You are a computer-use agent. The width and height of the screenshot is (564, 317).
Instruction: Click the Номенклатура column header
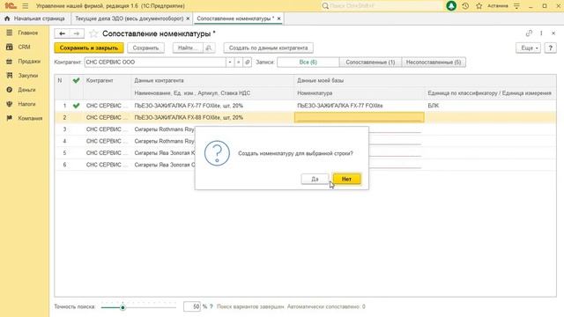[x=359, y=93]
